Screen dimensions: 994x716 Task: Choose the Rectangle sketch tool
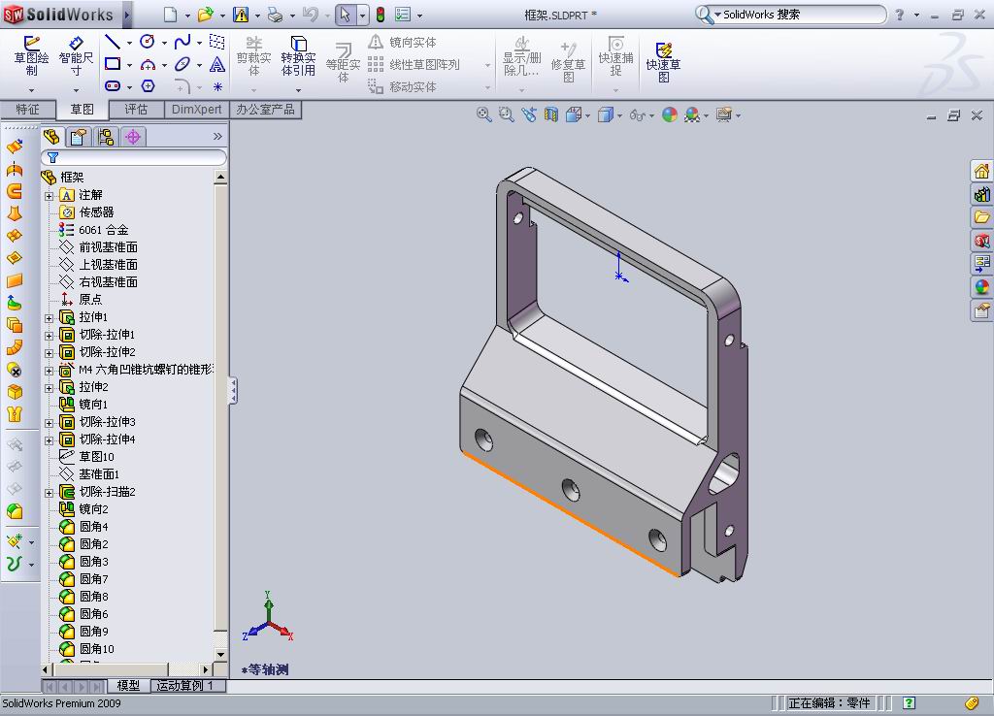tap(113, 64)
